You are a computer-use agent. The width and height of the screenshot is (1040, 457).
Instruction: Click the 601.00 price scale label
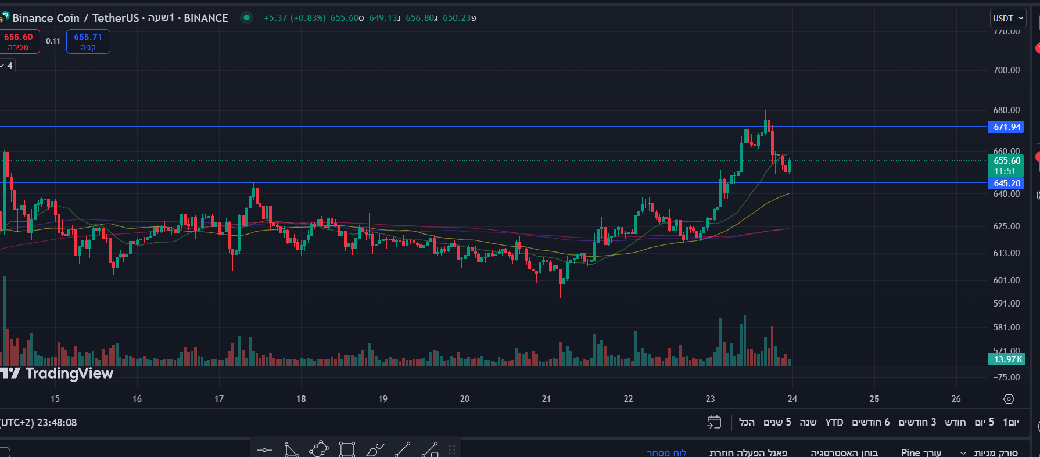[1006, 280]
